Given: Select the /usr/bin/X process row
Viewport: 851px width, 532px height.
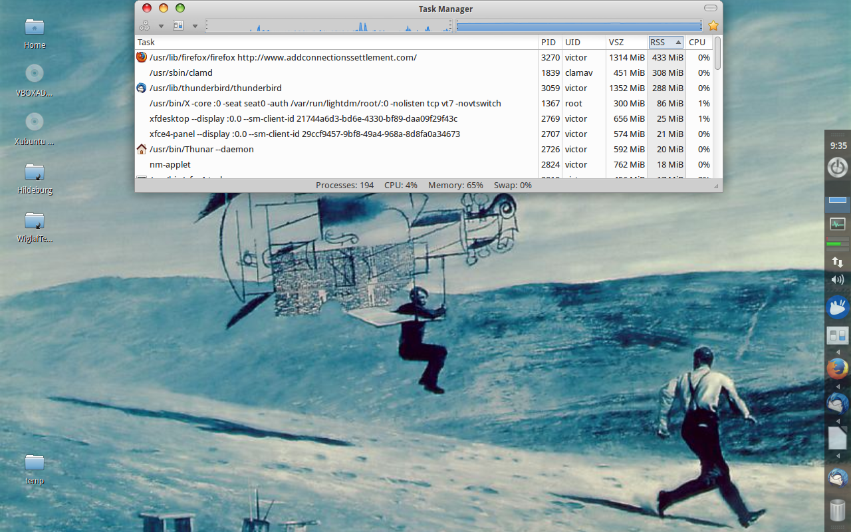Looking at the screenshot, I should (x=424, y=104).
